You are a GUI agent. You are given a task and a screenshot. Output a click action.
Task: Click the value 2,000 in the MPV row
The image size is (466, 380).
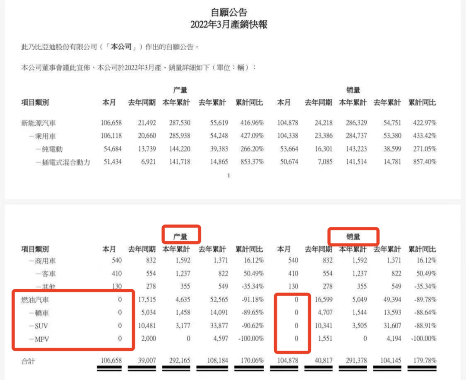point(148,339)
